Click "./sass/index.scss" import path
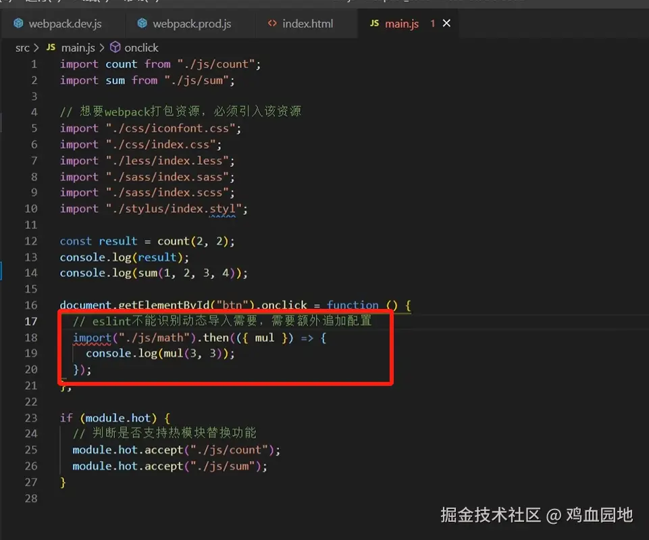The height and width of the screenshot is (540, 649). pos(167,193)
